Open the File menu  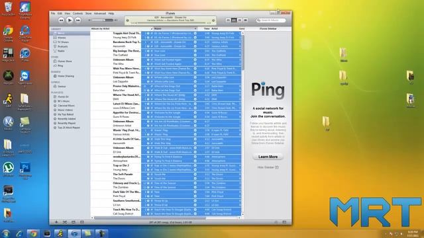click(53, 13)
